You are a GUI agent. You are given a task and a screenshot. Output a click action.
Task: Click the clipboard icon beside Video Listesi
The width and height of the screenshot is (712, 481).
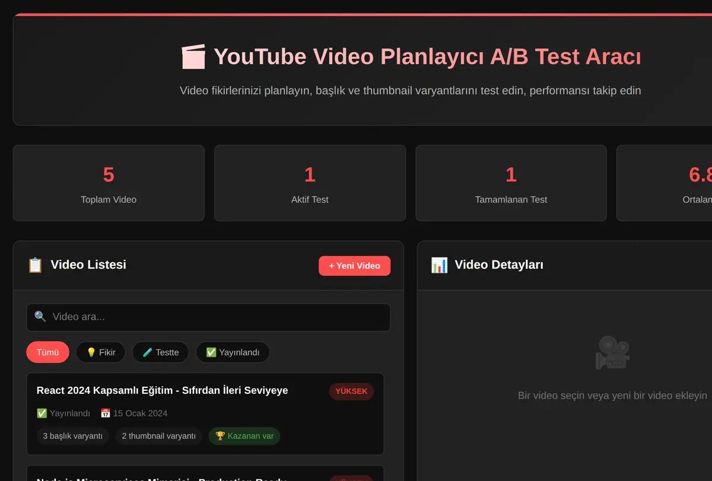pyautogui.click(x=35, y=265)
